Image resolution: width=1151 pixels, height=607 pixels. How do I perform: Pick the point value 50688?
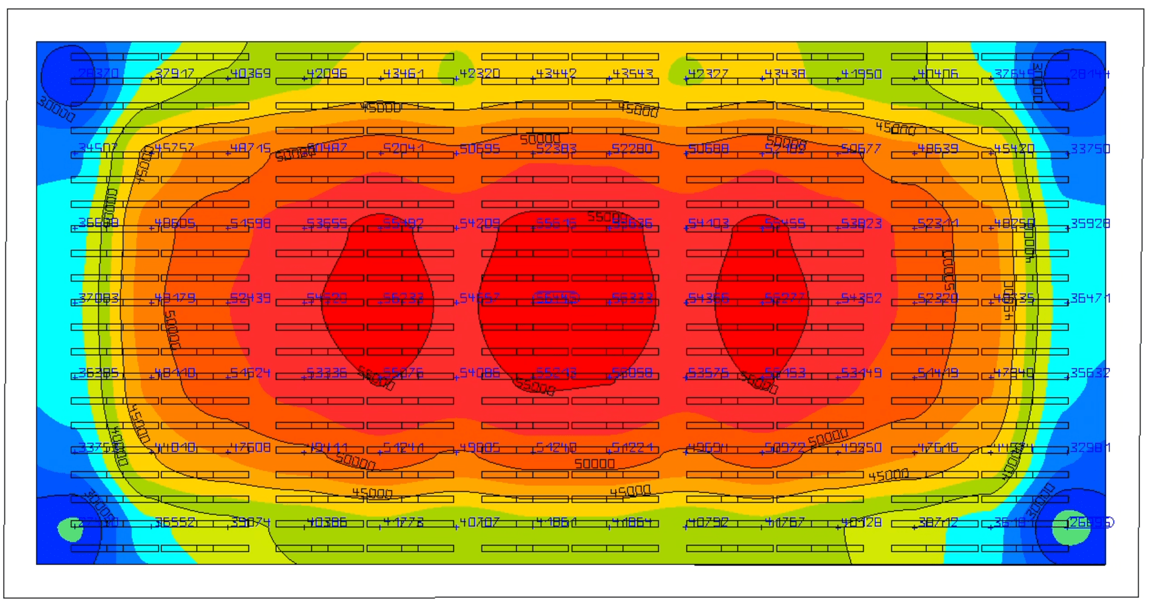coord(708,149)
